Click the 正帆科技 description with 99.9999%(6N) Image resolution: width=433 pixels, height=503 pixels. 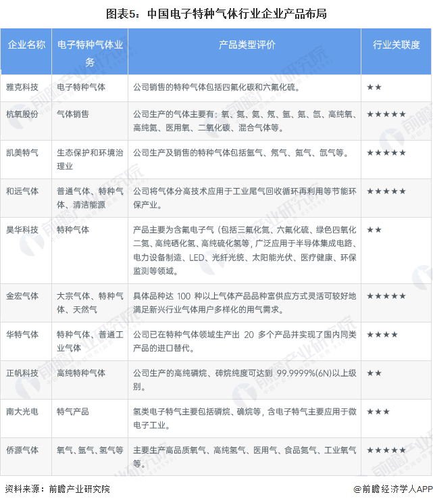tap(245, 380)
